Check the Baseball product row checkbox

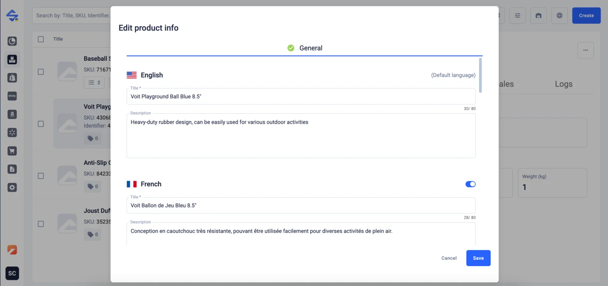point(41,72)
